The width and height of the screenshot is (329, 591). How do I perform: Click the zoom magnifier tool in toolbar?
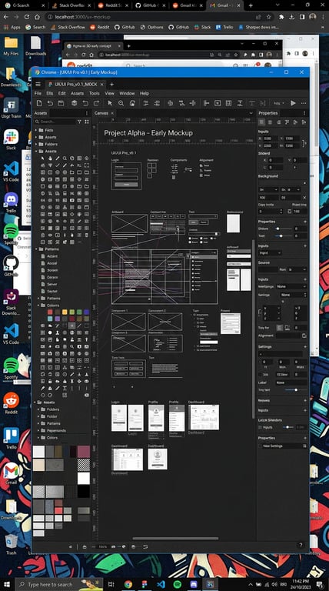pyautogui.click(x=121, y=103)
